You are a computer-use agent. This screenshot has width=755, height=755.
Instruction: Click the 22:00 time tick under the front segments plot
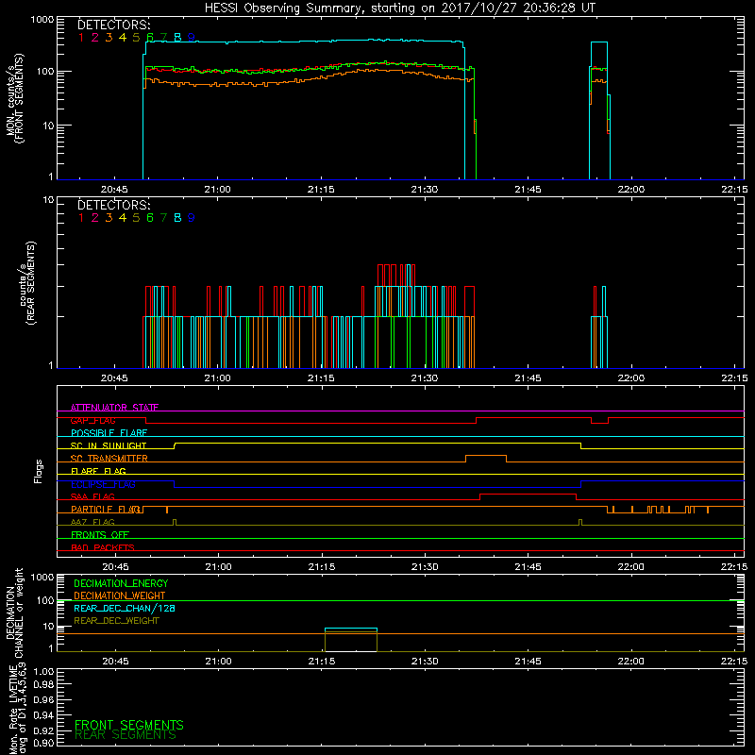click(631, 190)
